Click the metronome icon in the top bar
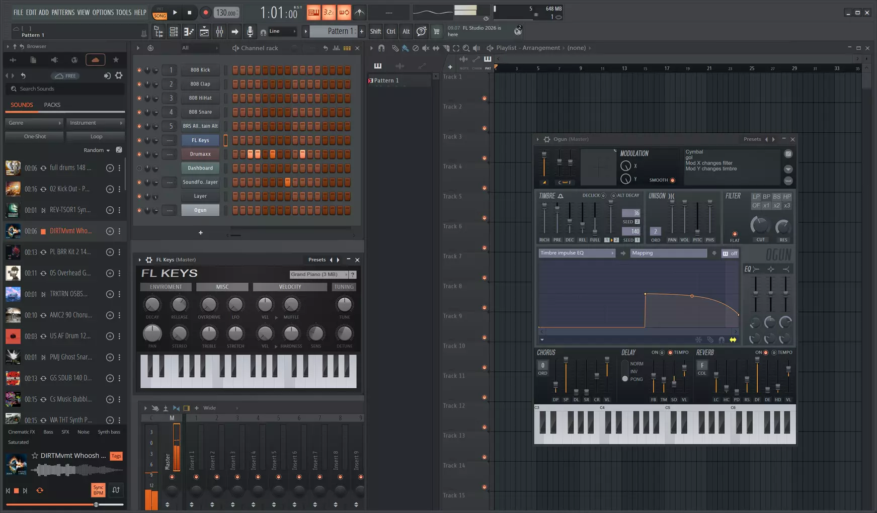 pos(359,12)
